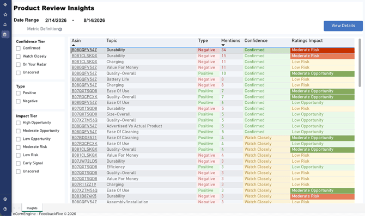
Task: Click the table's vertical scrollbar thumb
Action: [x=360, y=63]
